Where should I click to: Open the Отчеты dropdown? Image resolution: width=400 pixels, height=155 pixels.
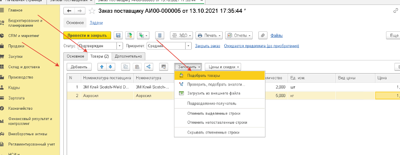(239, 35)
